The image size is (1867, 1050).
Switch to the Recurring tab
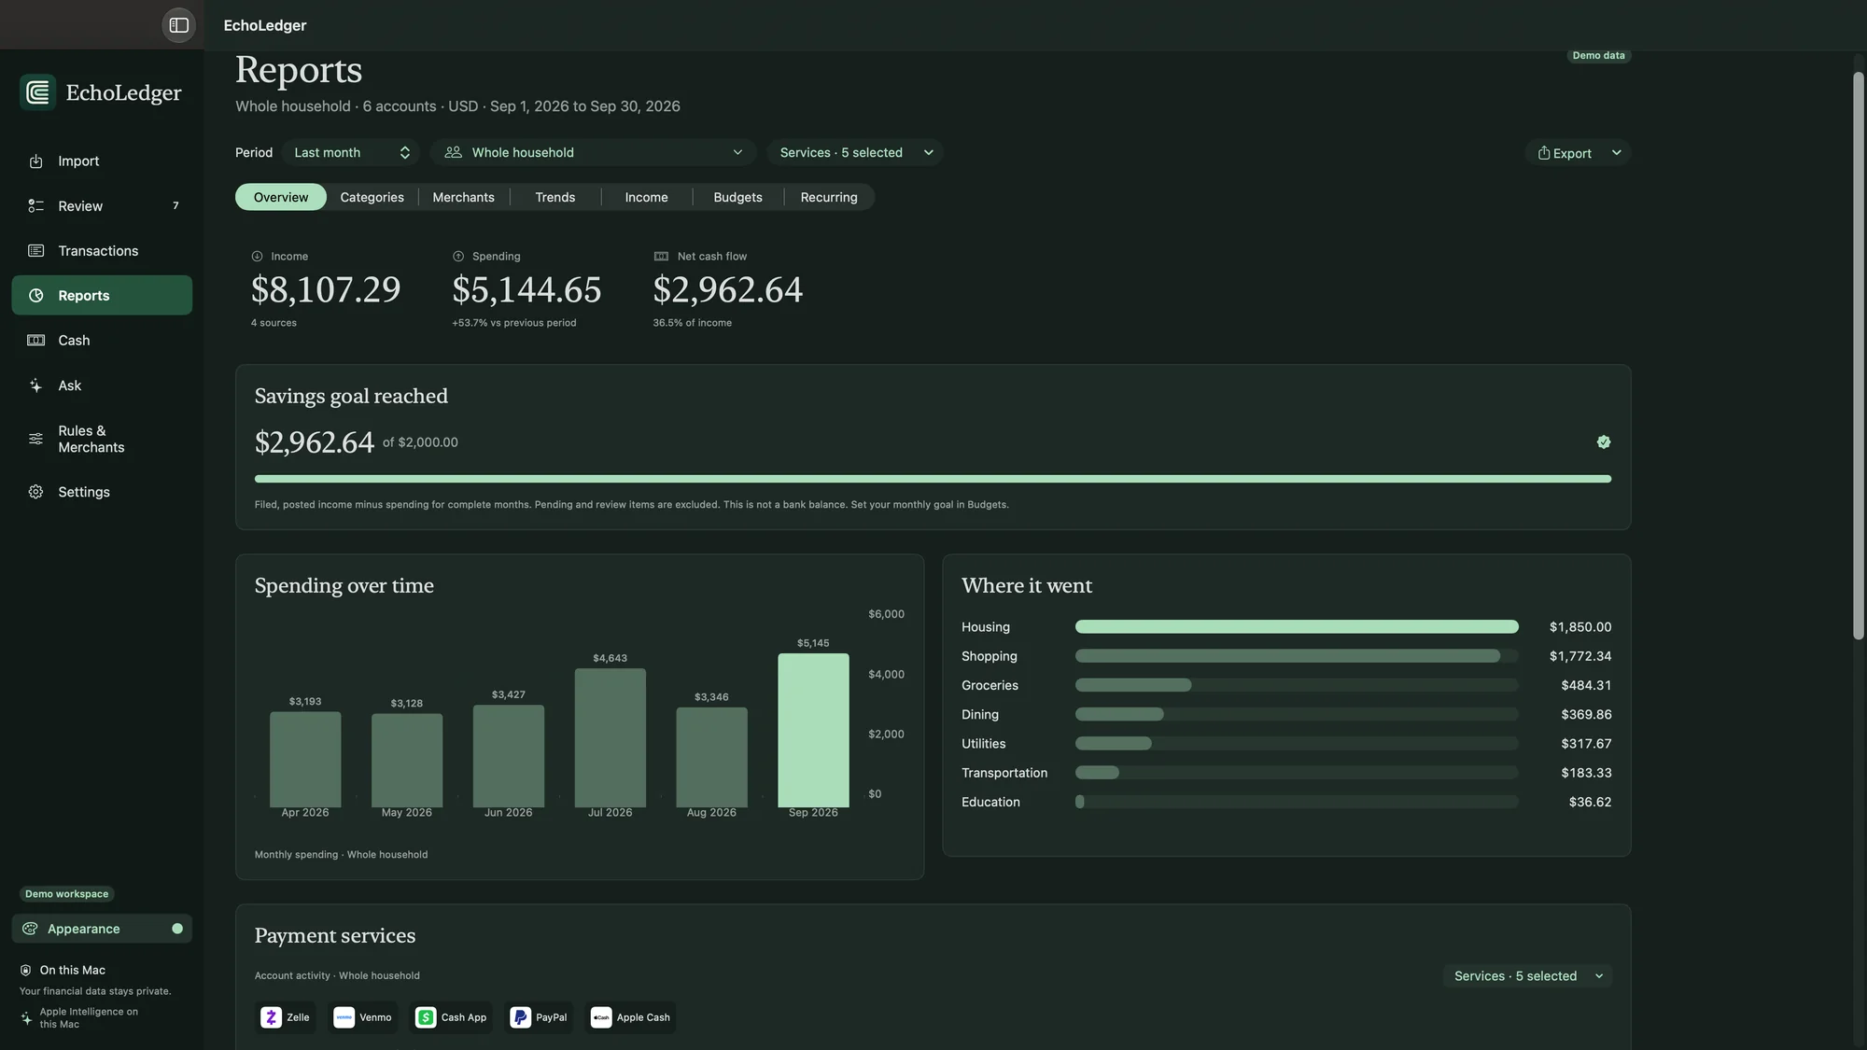coord(829,197)
